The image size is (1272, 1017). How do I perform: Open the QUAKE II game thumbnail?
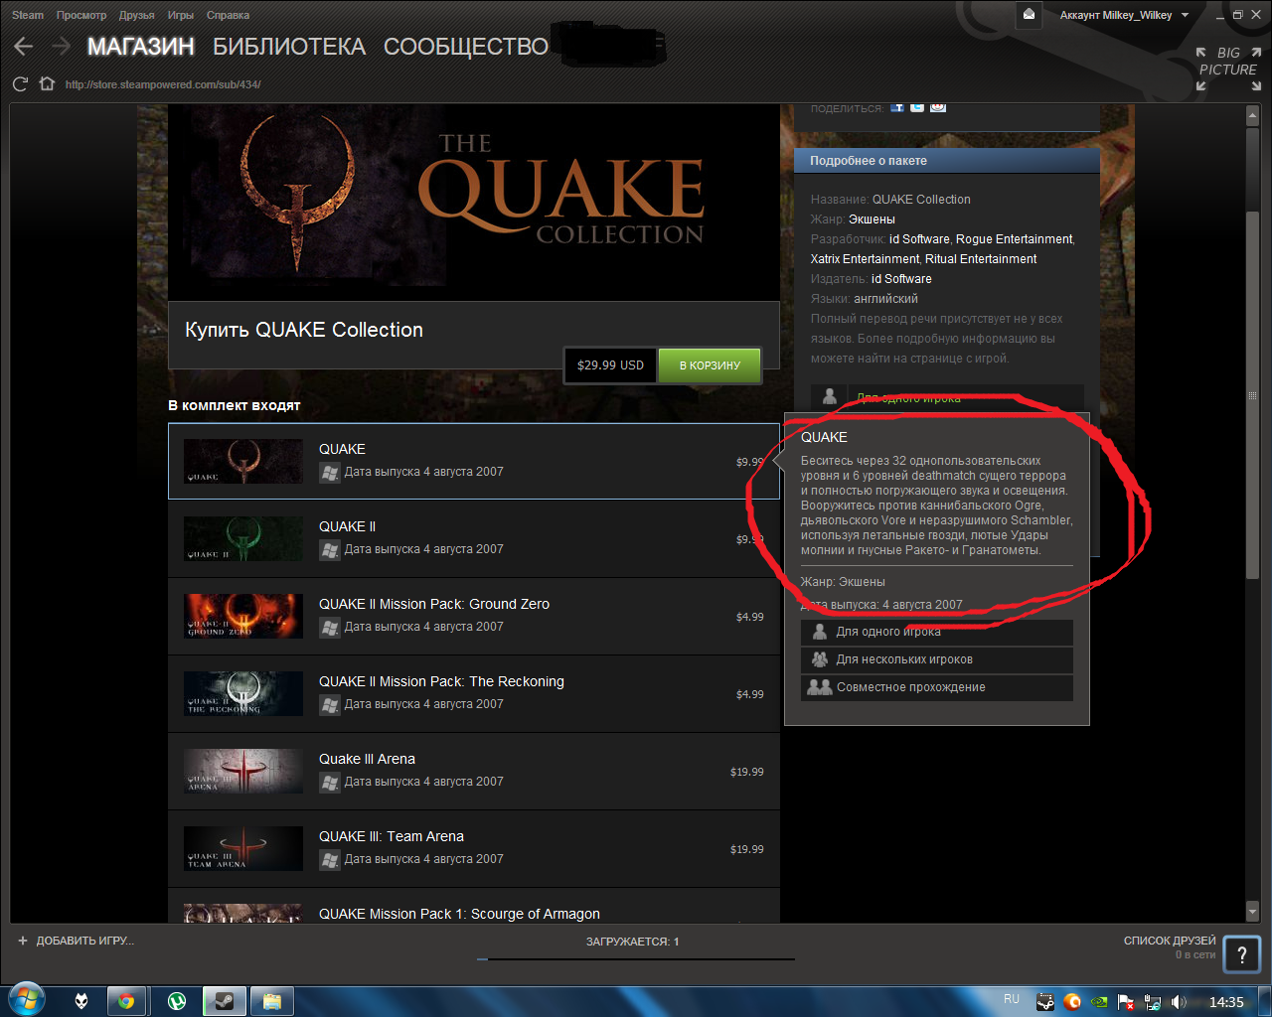[x=243, y=539]
